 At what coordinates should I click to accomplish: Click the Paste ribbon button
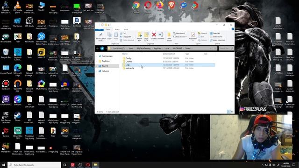click(116, 36)
